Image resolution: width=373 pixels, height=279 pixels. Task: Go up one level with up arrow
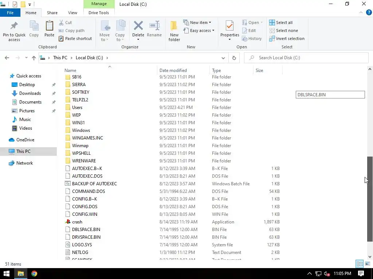(x=34, y=58)
